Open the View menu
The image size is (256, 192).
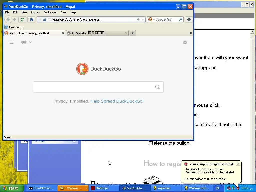tap(24, 12)
